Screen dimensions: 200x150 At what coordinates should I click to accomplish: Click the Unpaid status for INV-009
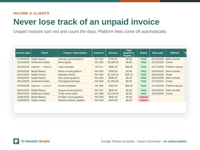[144, 97]
